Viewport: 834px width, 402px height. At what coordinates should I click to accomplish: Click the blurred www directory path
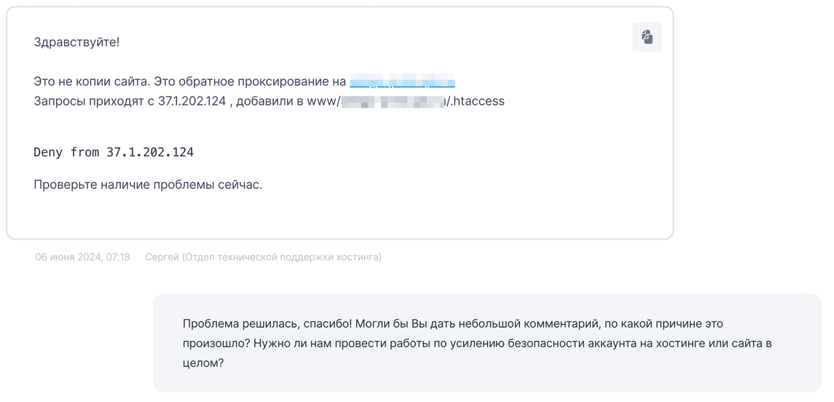click(393, 101)
